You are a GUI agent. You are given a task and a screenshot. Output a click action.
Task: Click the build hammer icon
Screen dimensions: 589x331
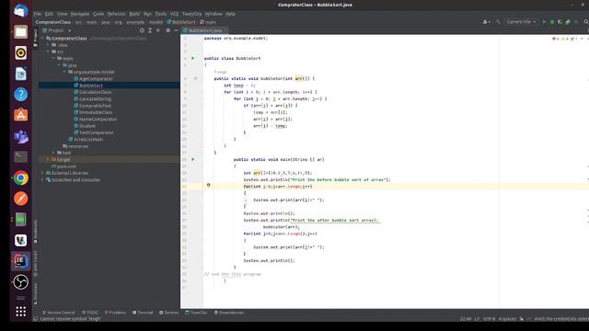click(x=498, y=22)
